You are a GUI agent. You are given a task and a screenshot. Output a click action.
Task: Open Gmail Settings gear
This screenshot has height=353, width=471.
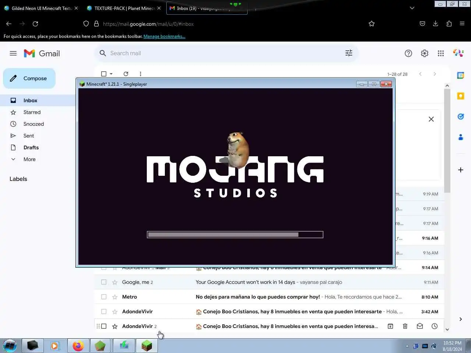(x=425, y=53)
